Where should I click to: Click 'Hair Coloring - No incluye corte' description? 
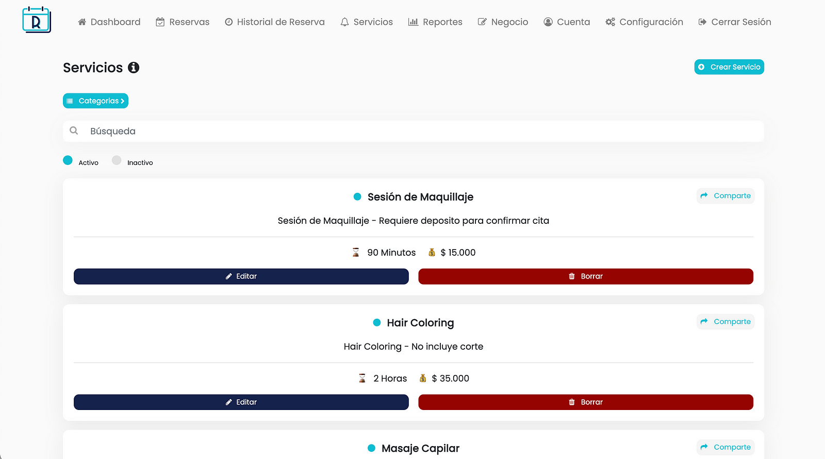414,347
